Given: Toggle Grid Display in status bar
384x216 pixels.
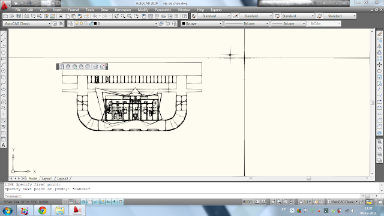Looking at the screenshot, I should pyautogui.click(x=71, y=202).
